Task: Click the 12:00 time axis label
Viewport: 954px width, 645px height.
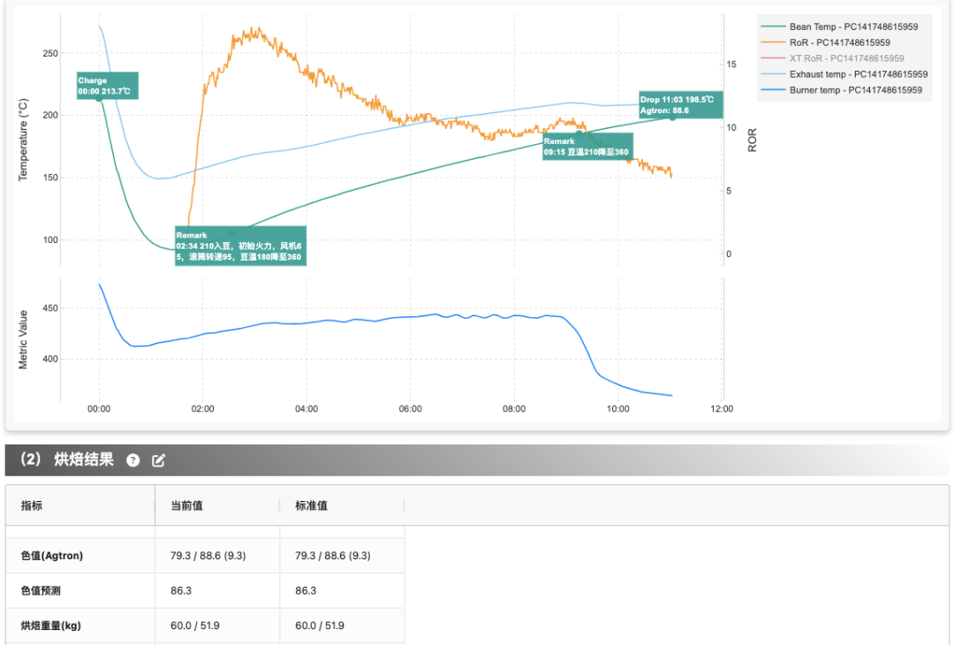Action: [722, 409]
